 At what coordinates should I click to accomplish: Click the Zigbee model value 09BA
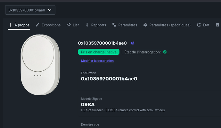click(88, 105)
